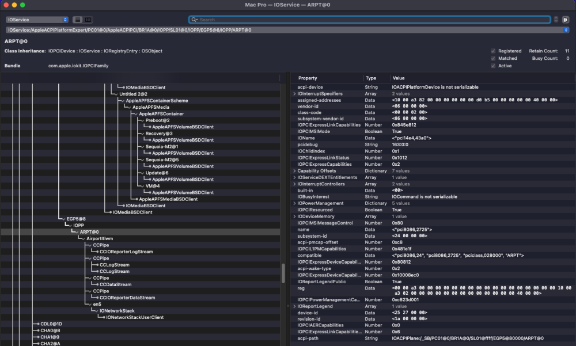Click the search field stepper arrows
The height and width of the screenshot is (346, 576).
(556, 20)
